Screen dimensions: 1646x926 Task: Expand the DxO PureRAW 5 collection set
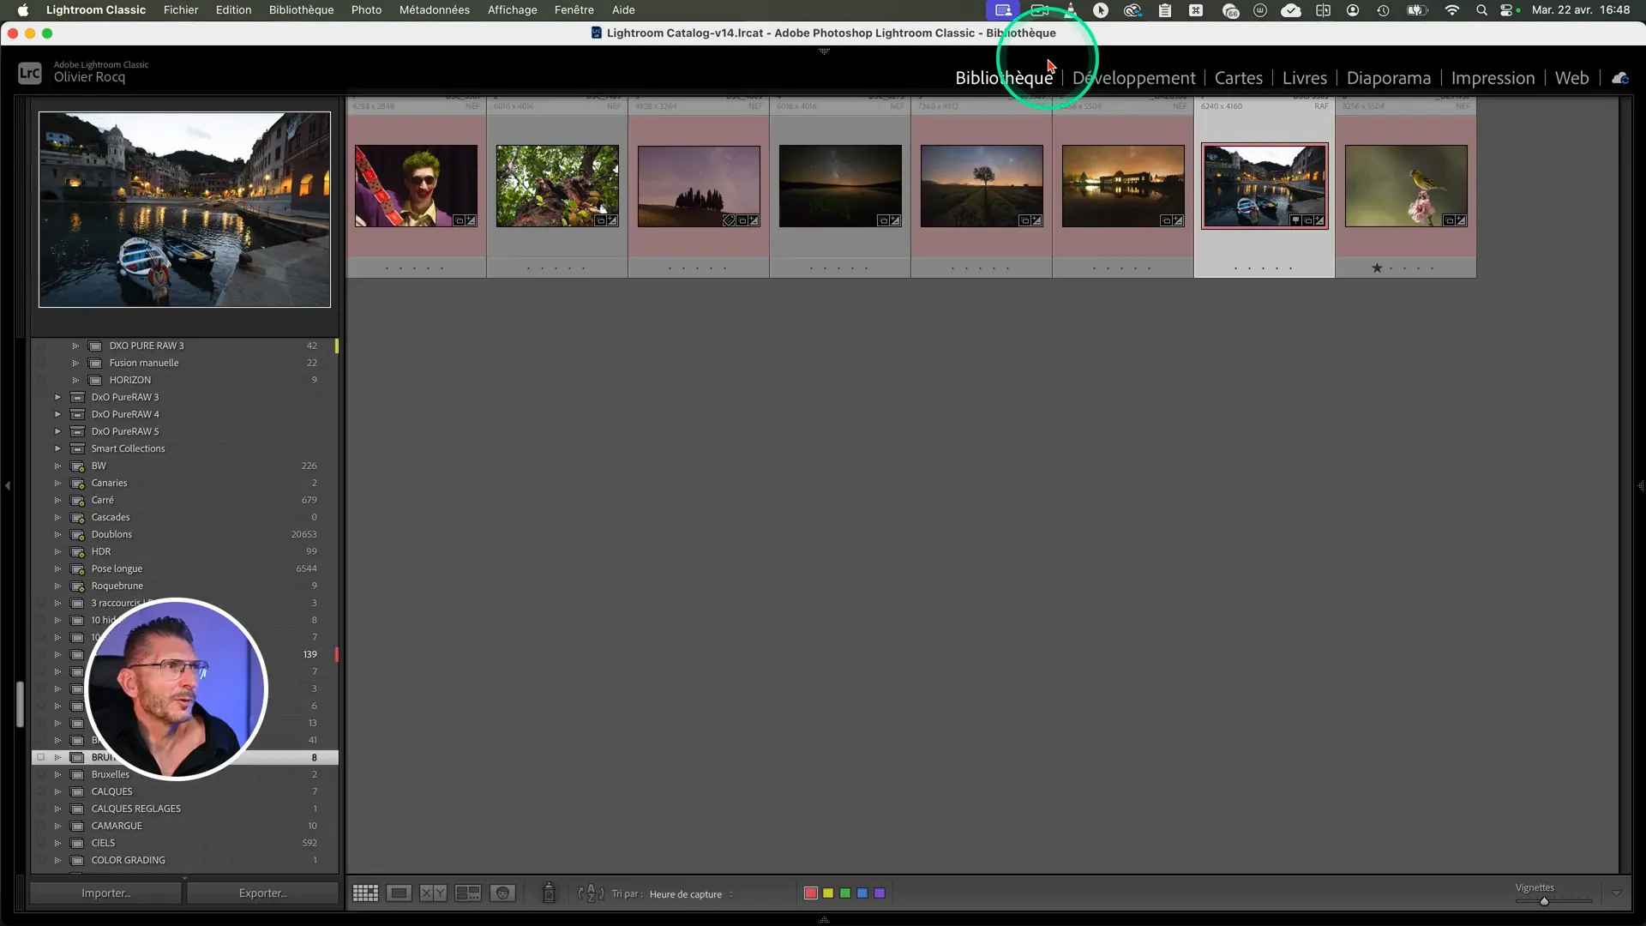(x=57, y=432)
